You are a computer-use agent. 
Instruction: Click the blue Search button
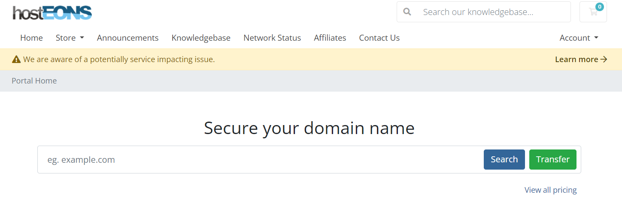(x=504, y=159)
